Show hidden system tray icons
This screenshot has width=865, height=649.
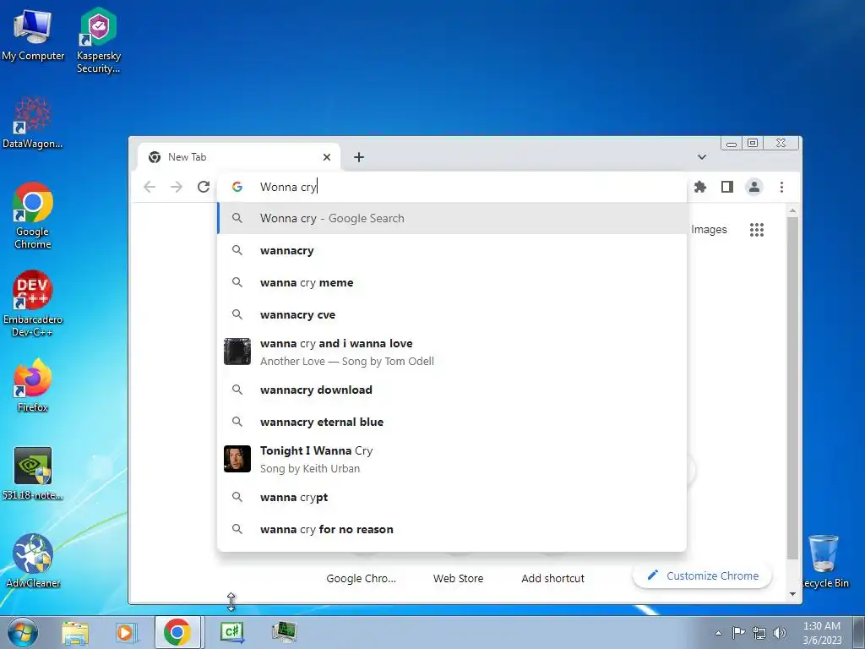[718, 633]
